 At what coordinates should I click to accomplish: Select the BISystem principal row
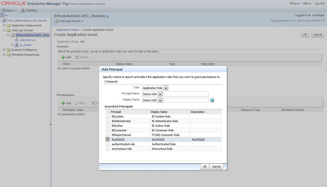(x=163, y=116)
